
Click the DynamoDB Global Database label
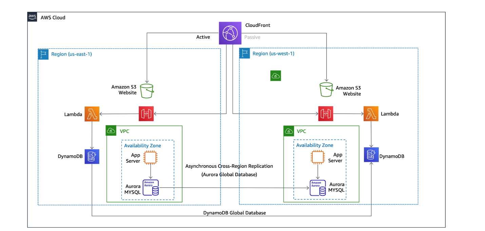tap(234, 213)
